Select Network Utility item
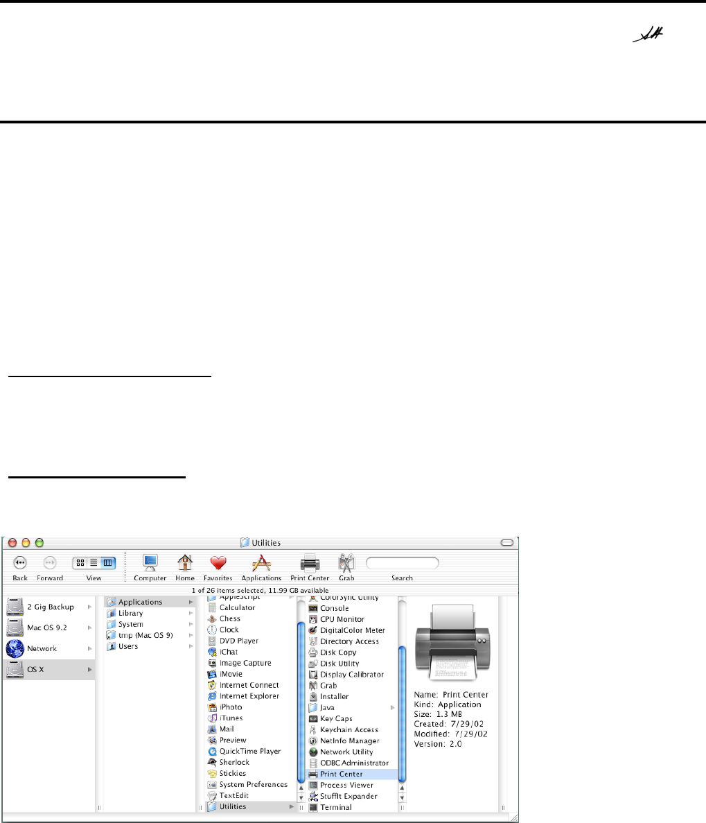This screenshot has height=823, width=706. 352,752
